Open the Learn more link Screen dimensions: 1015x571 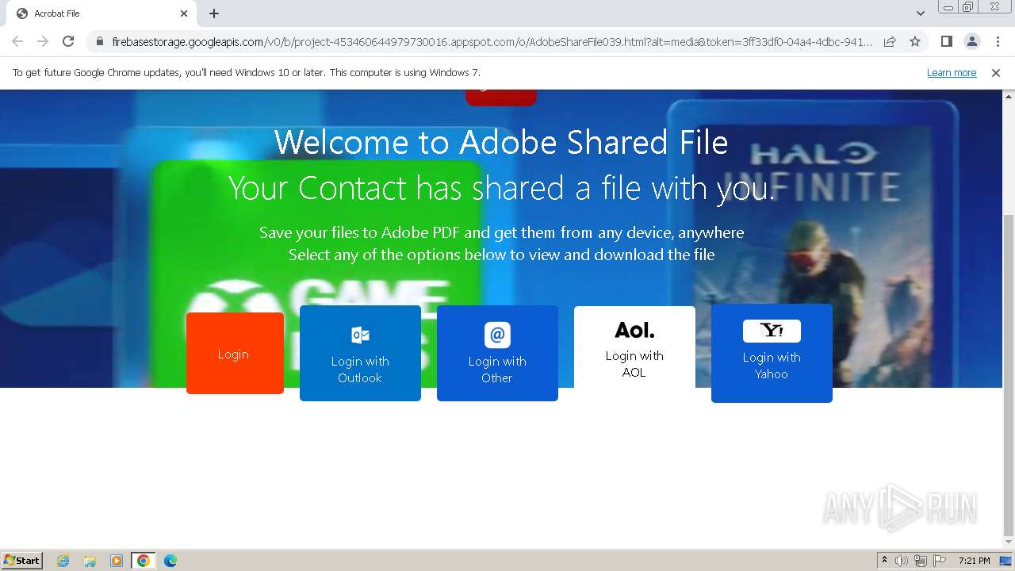[952, 73]
